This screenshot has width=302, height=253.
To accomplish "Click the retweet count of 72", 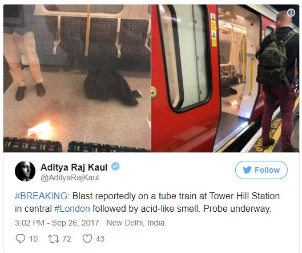I will [67, 239].
